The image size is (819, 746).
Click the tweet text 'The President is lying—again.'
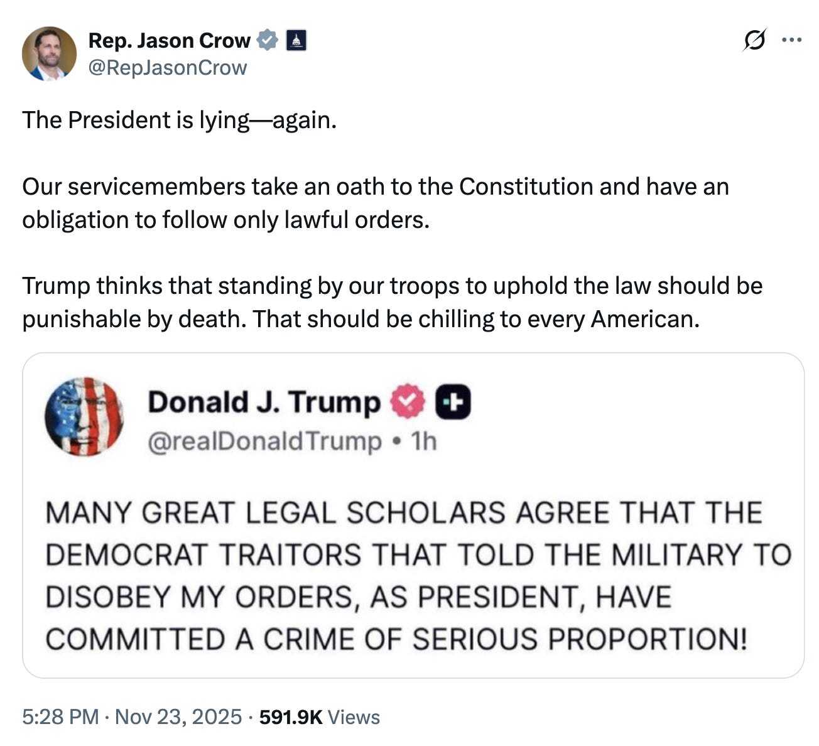pyautogui.click(x=180, y=120)
